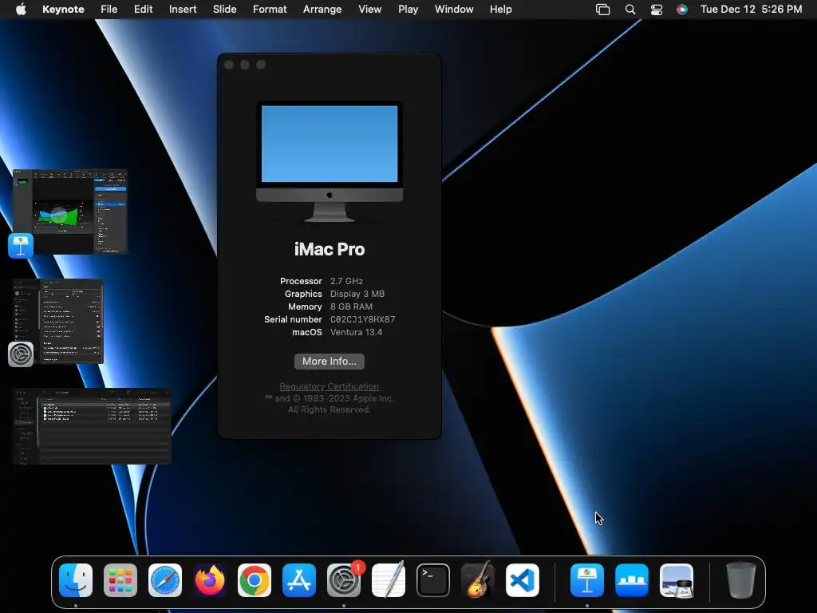Open Finder from the Dock
The image size is (817, 613).
tap(76, 580)
